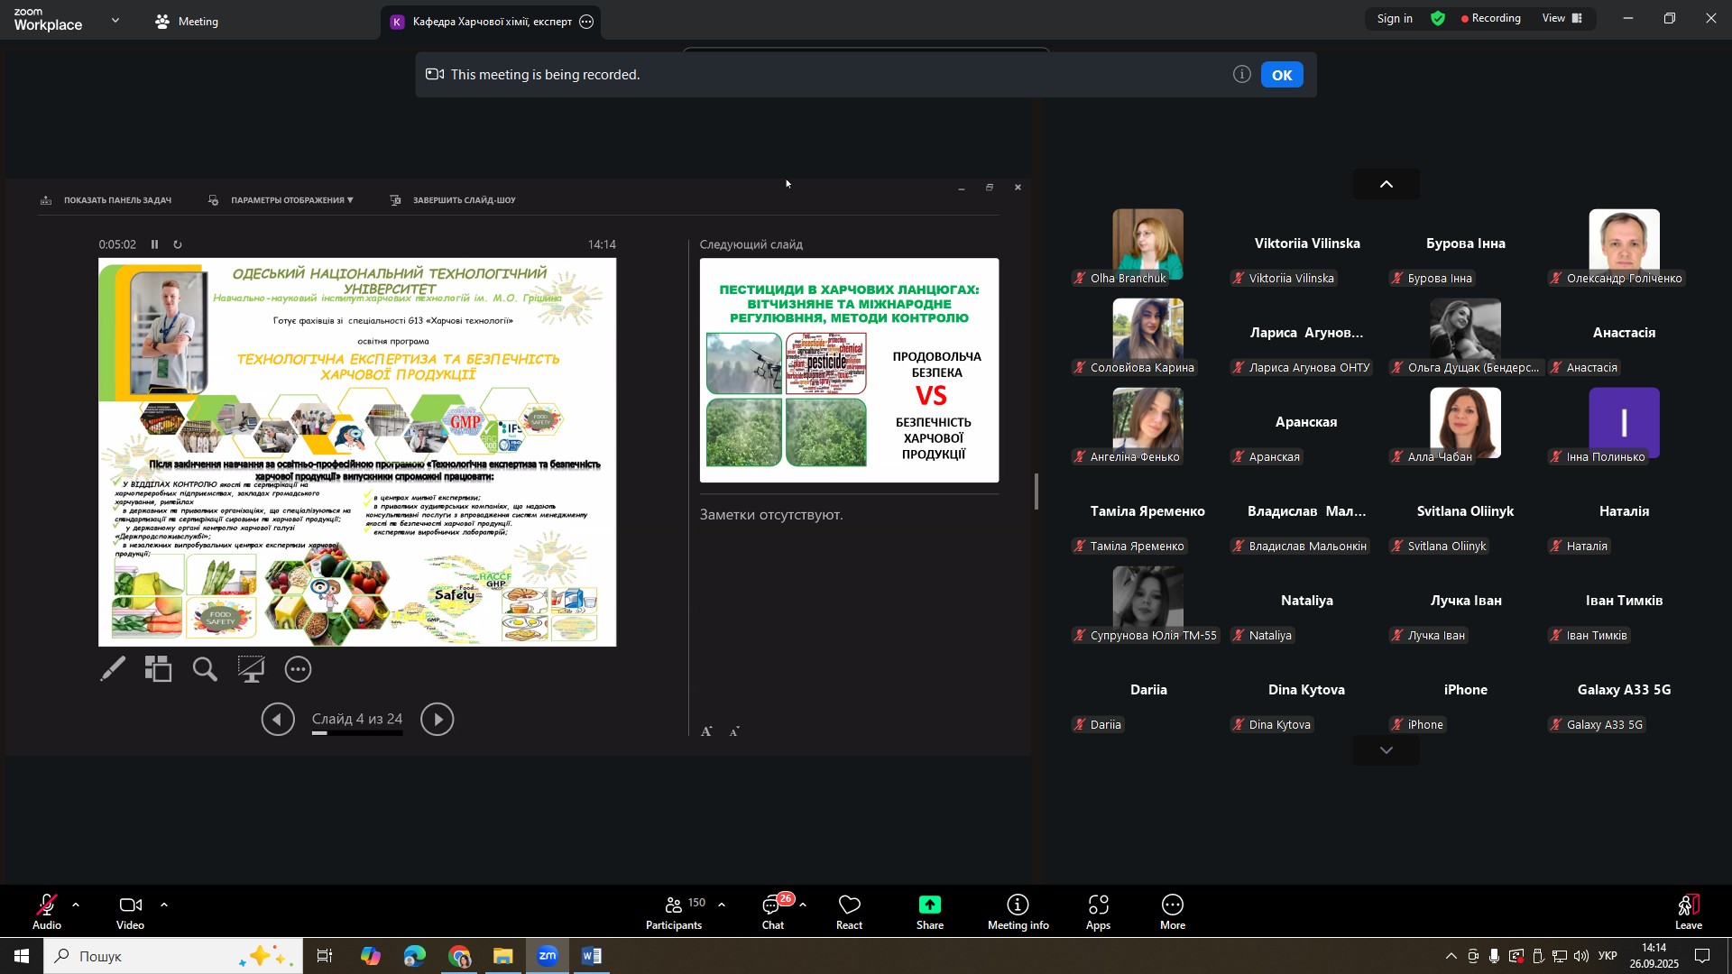Image resolution: width=1732 pixels, height=974 pixels.
Task: Click the black out slideshow screen icon
Action: (x=251, y=669)
